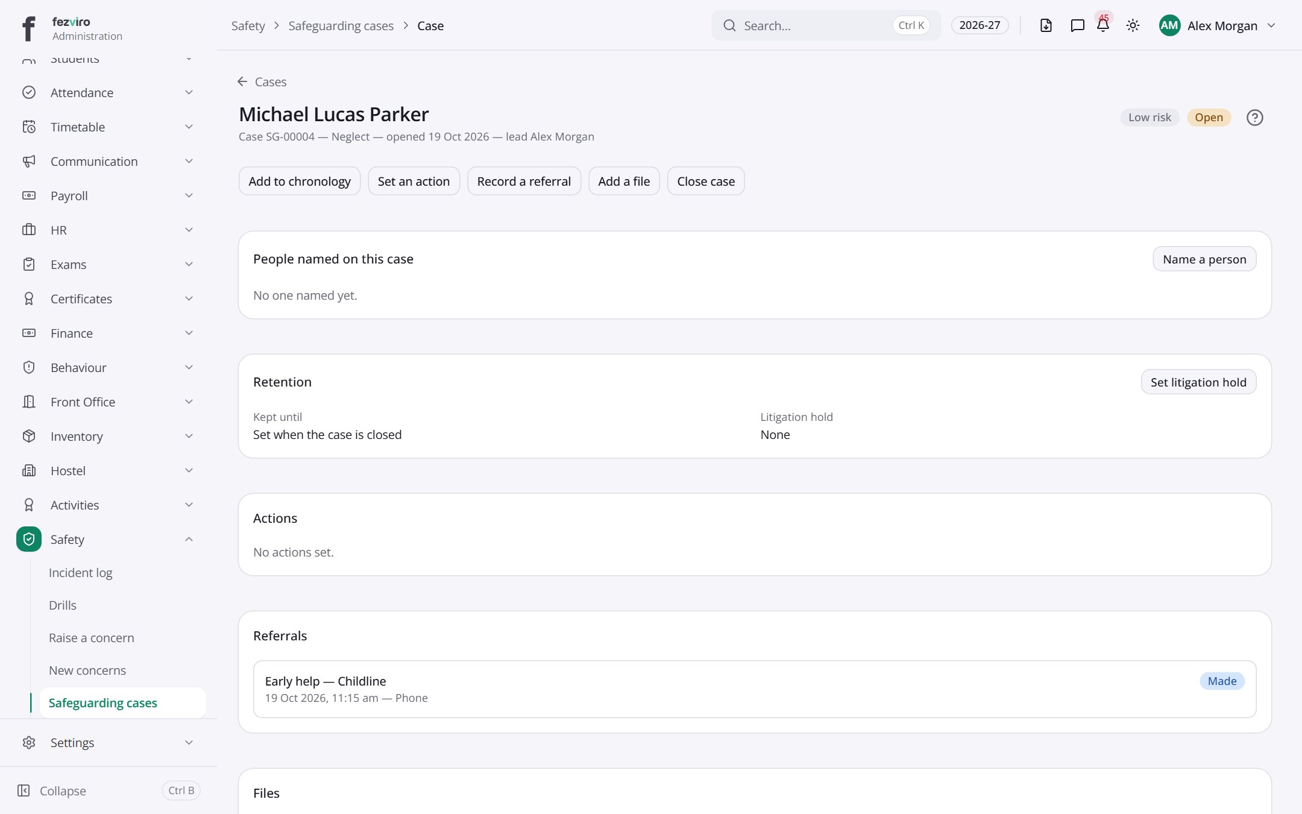Click the Inventory box icon
This screenshot has width=1302, height=814.
[29, 436]
